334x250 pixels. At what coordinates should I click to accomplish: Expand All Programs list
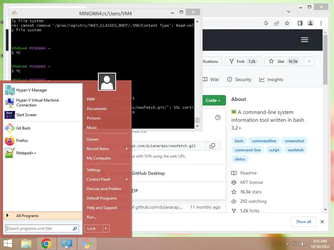tap(43, 216)
